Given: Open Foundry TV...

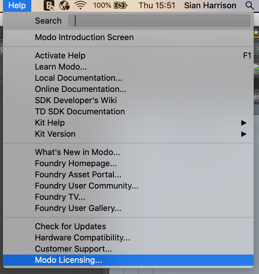Looking at the screenshot, I should (128, 197).
